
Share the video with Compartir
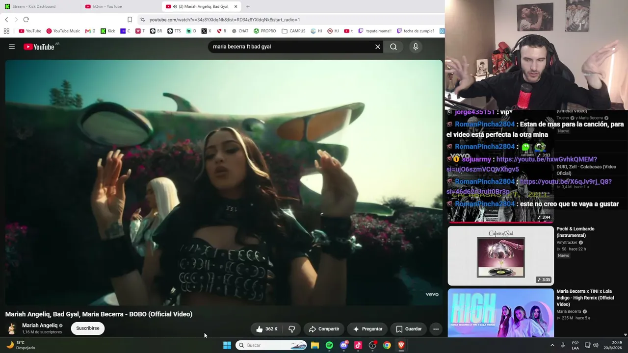click(x=324, y=329)
